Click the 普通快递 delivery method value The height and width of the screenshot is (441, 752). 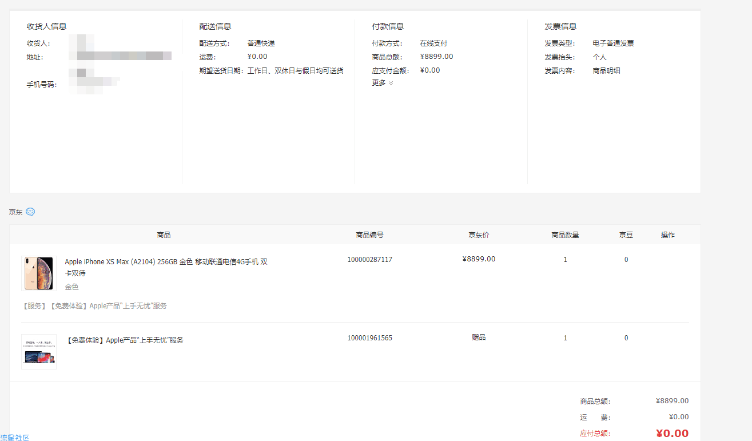pos(261,43)
